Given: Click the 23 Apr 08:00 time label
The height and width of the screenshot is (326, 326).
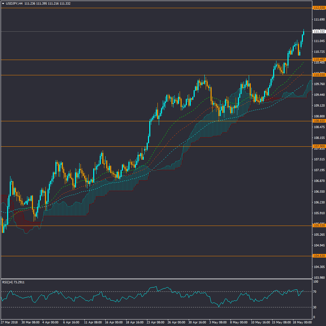Looking at the screenshot, I should click(155, 322).
